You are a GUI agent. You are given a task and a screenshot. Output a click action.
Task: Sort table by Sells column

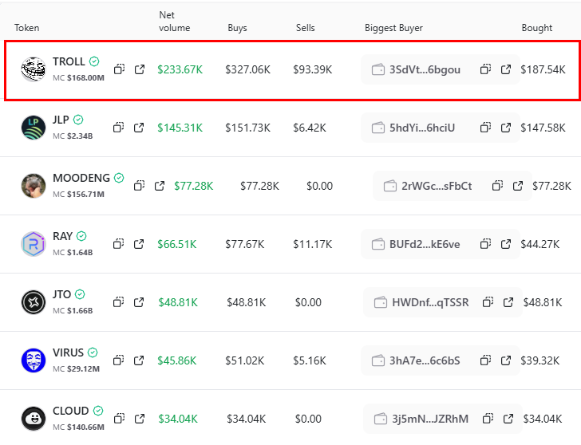pyautogui.click(x=306, y=28)
